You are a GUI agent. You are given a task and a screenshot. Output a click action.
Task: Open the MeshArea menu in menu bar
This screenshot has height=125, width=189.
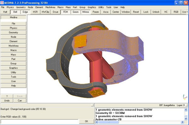(x=50, y=7)
